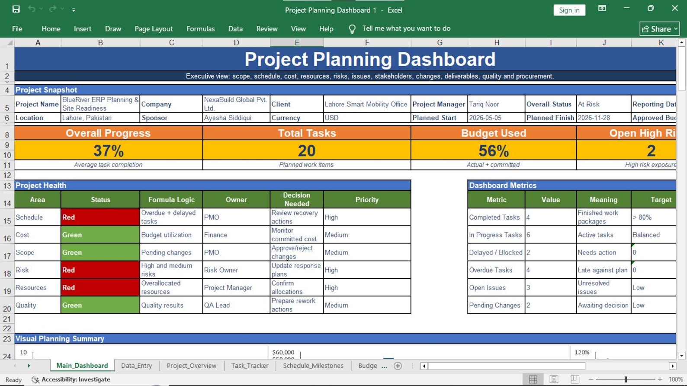Click the zoom out minus button
687x386 pixels.
click(x=591, y=380)
